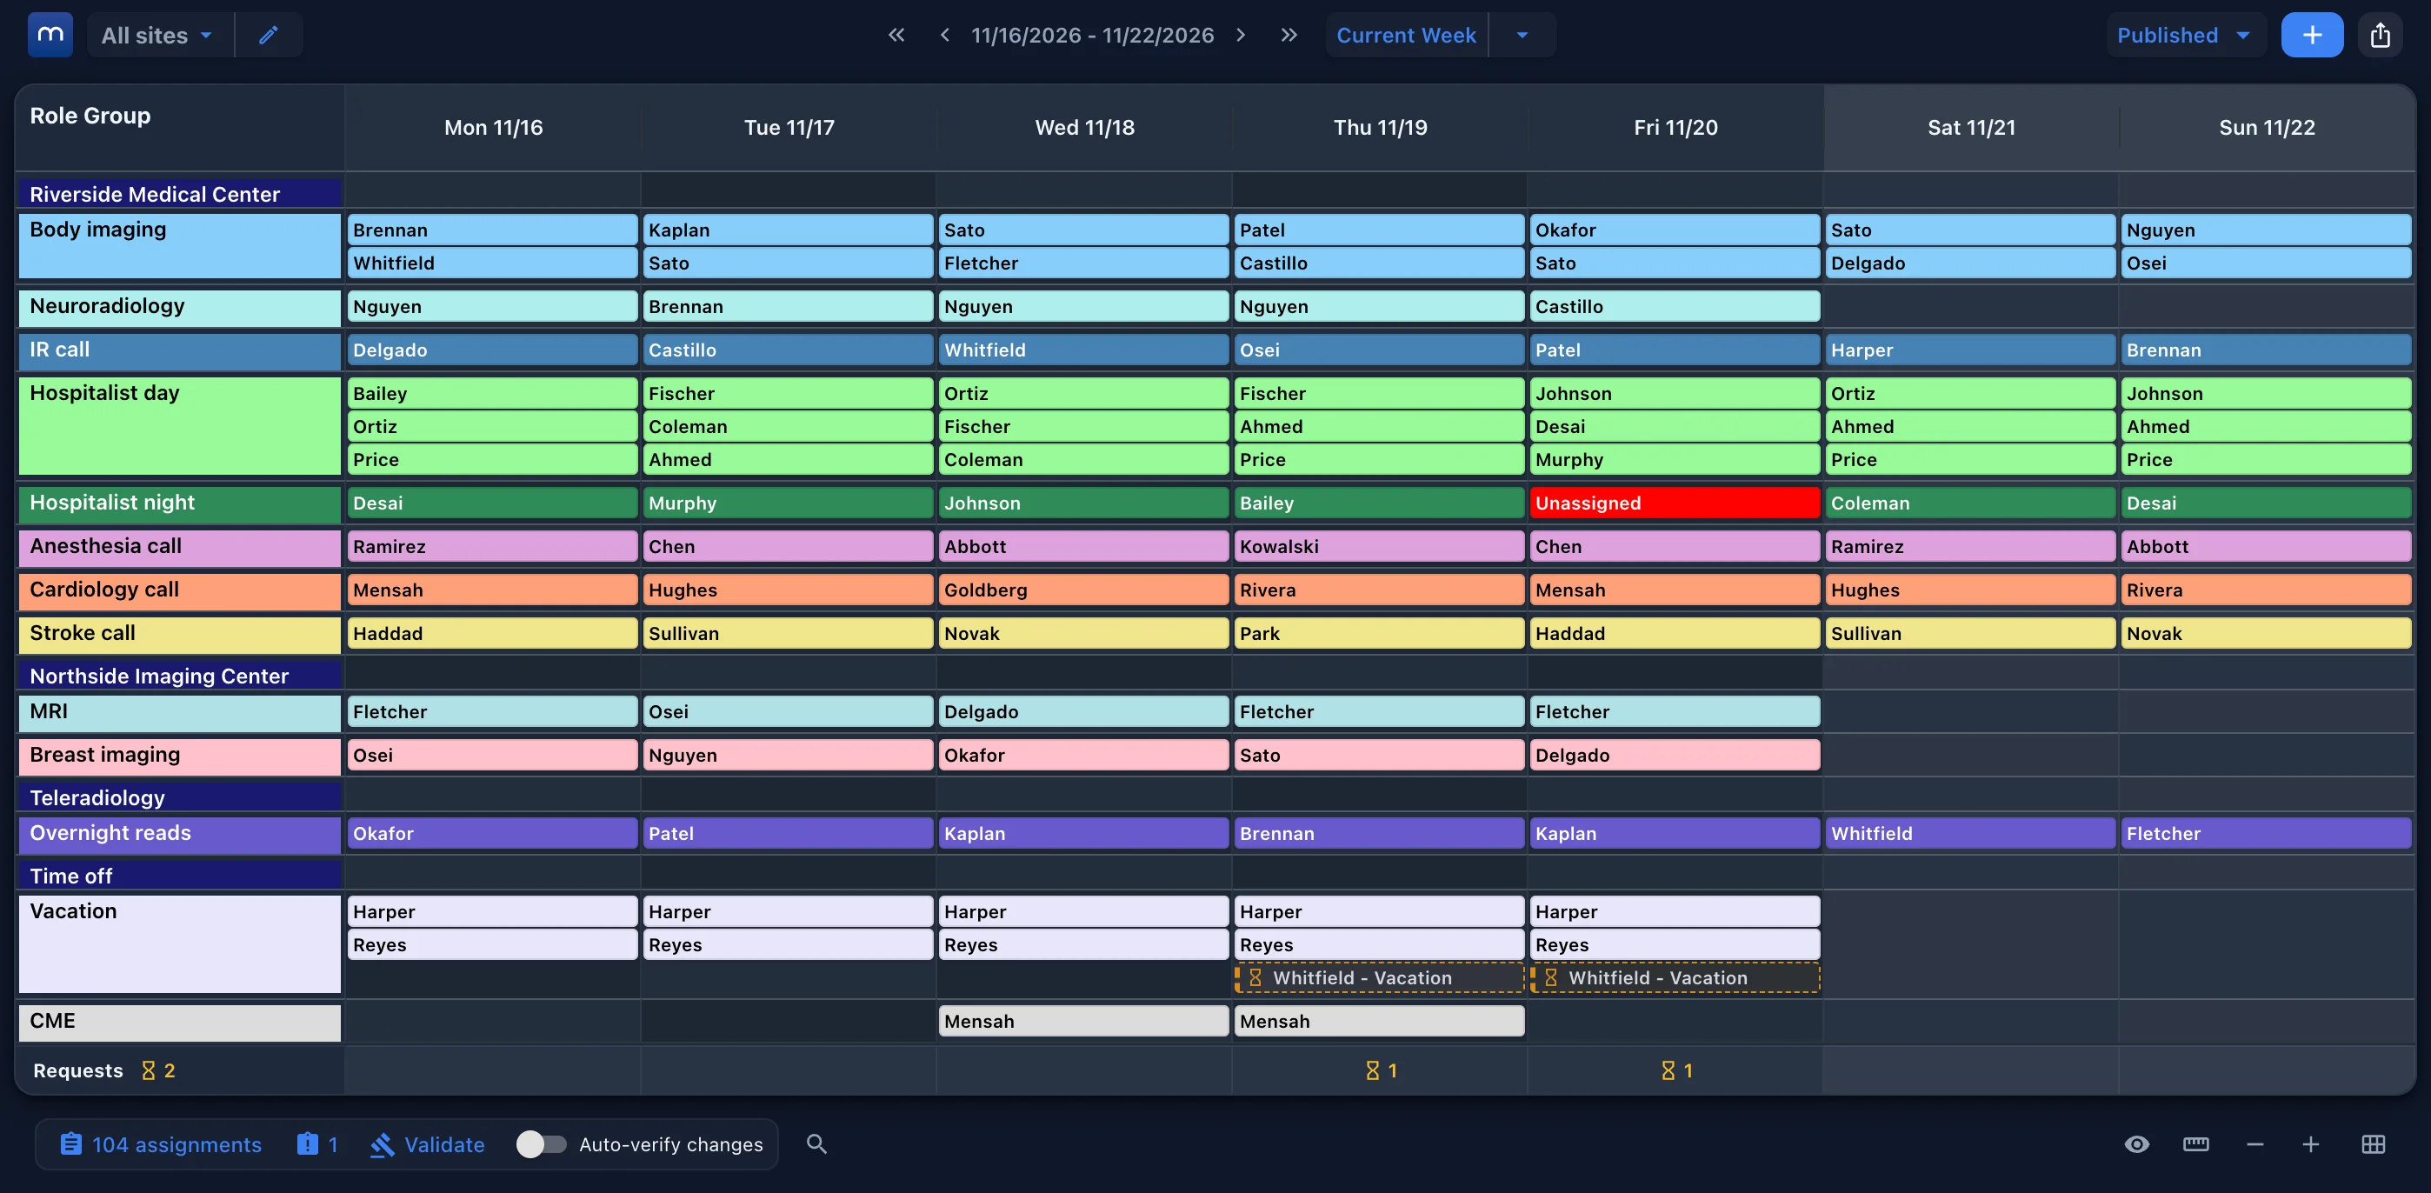
Task: Select Whitfield in Saturday Overnight reads
Action: [x=1970, y=833]
